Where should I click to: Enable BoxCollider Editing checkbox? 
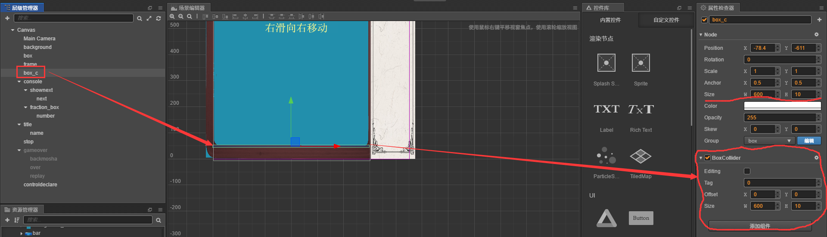point(747,171)
